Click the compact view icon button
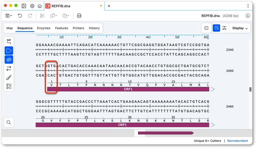The width and height of the screenshot is (256, 148). pos(207,28)
